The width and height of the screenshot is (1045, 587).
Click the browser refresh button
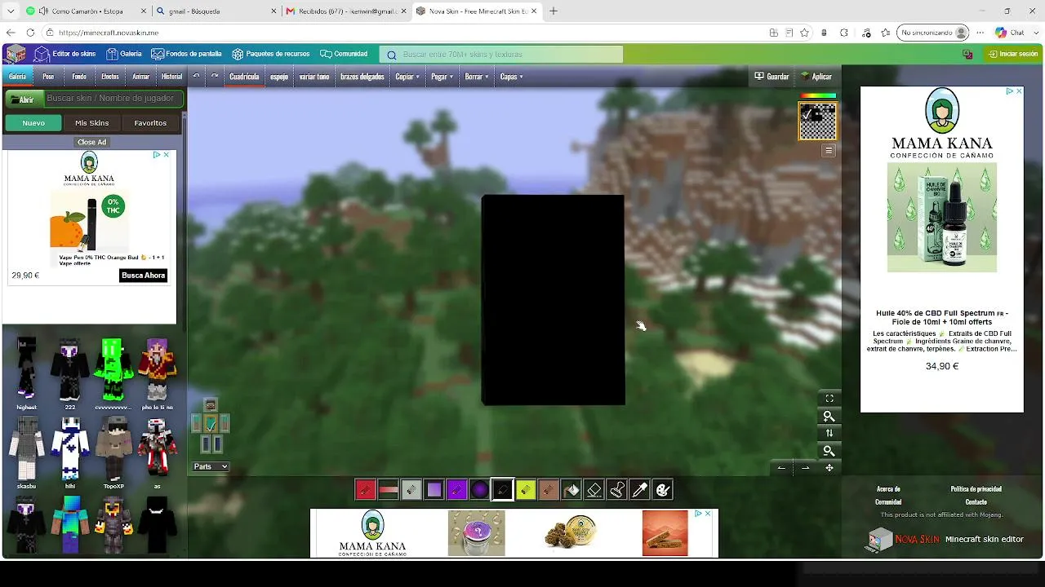30,33
